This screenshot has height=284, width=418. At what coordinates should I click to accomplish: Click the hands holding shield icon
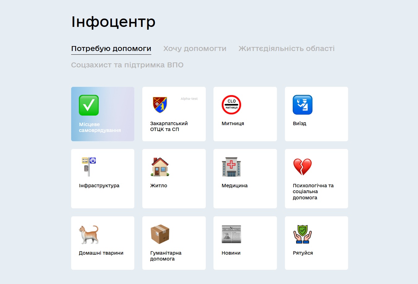pos(303,234)
